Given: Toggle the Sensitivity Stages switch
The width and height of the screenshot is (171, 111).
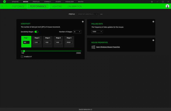Looking at the screenshot, I should (x=36, y=32).
